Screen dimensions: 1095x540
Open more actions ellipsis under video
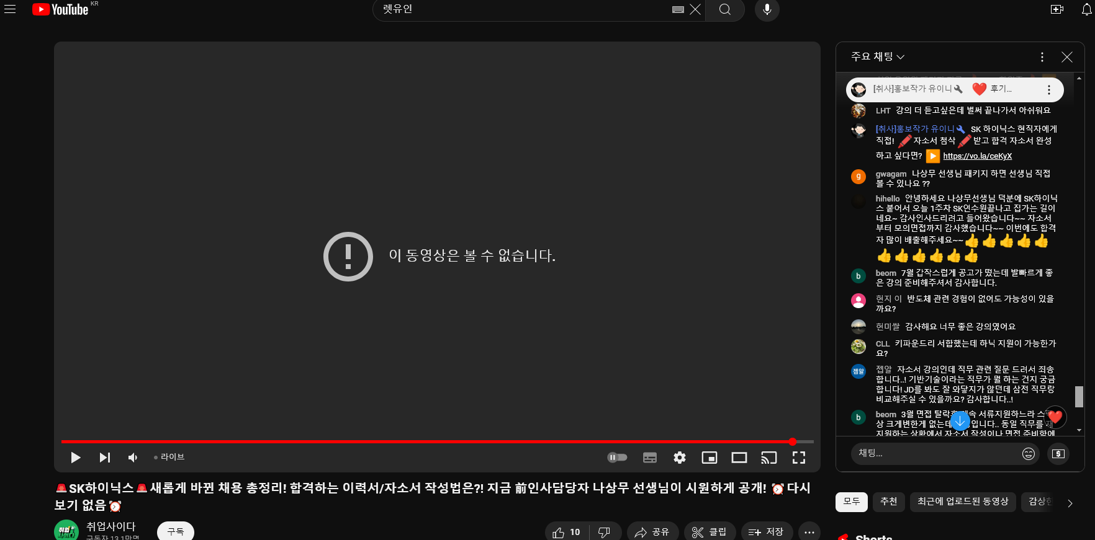tap(809, 532)
